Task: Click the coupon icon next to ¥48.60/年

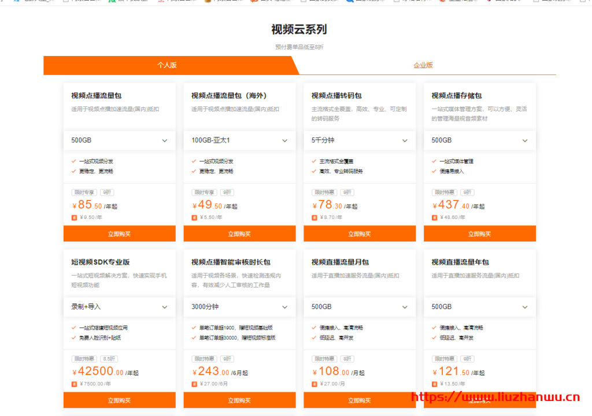Action: point(435,218)
